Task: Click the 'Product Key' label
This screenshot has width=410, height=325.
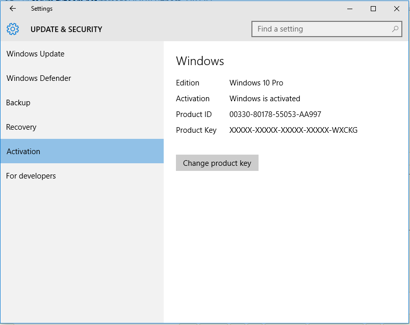Action: [x=196, y=130]
